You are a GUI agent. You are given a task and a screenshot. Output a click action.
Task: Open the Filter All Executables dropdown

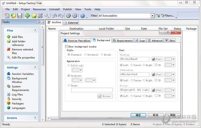pos(152,16)
